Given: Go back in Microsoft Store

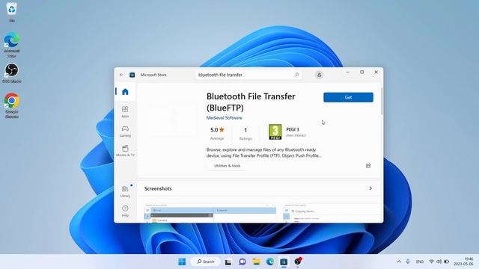Looking at the screenshot, I should pos(121,75).
